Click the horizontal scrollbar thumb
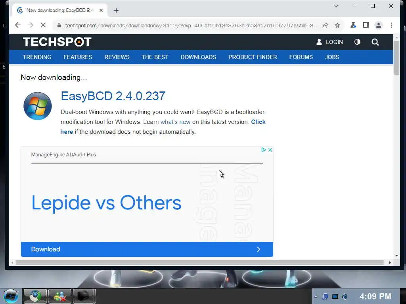This screenshot has height=304, width=406. point(199,263)
